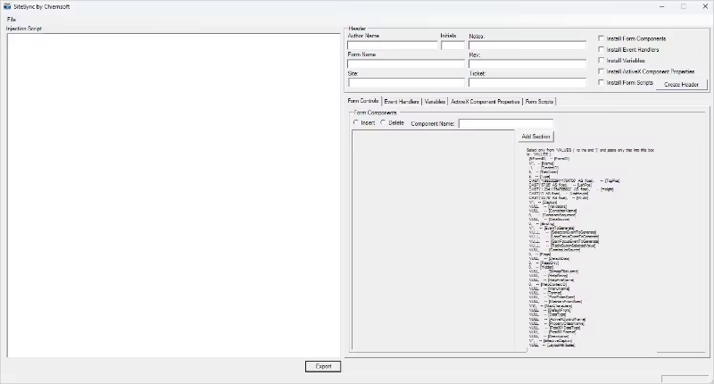The height and width of the screenshot is (384, 714).
Task: Switch to the Event Handlers tab
Action: point(402,102)
